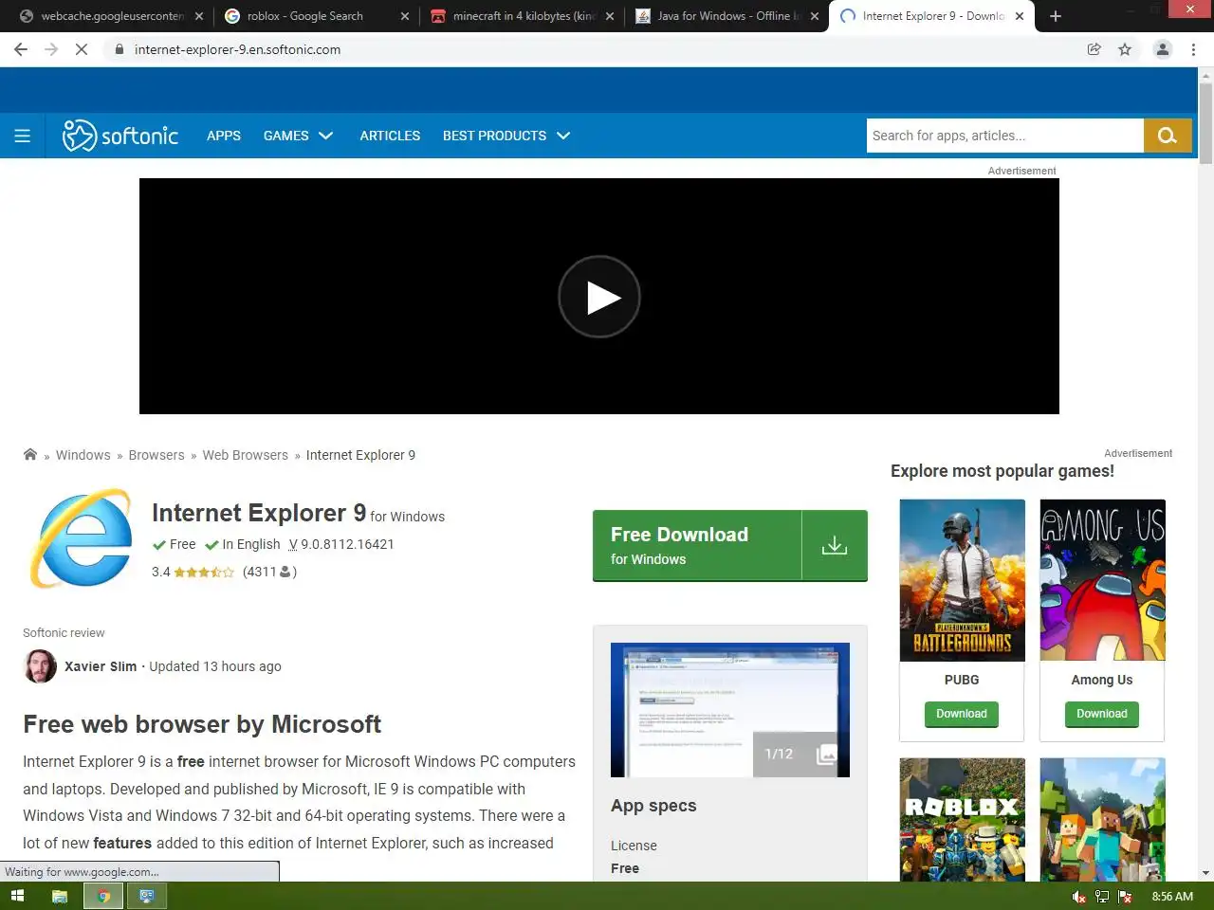Expand the GAMES dropdown menu
This screenshot has height=910, width=1214.
[298, 136]
